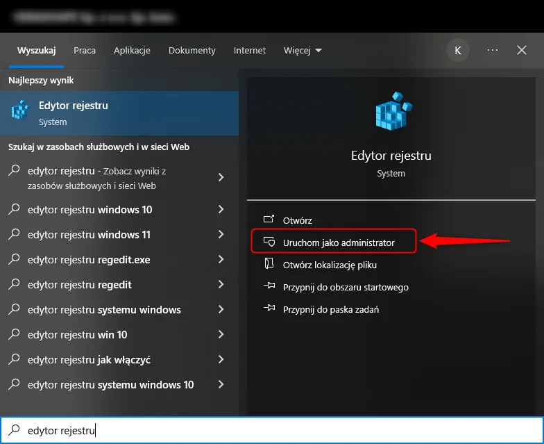Screen dimensions: 544x444
Task: Click the magnifier icon beside 'edytor rejestru systemu windows'
Action: click(14, 309)
